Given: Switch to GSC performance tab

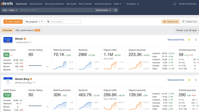Looking at the screenshot, I should pos(28,30).
